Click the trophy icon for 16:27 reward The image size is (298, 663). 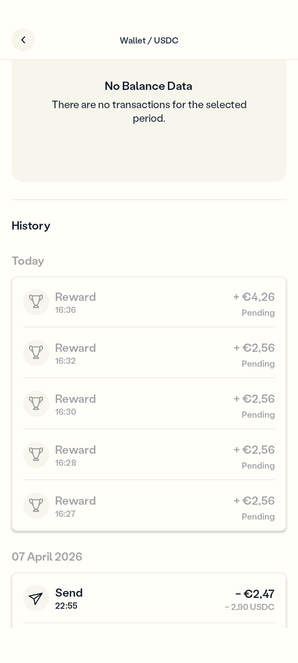[x=36, y=506]
